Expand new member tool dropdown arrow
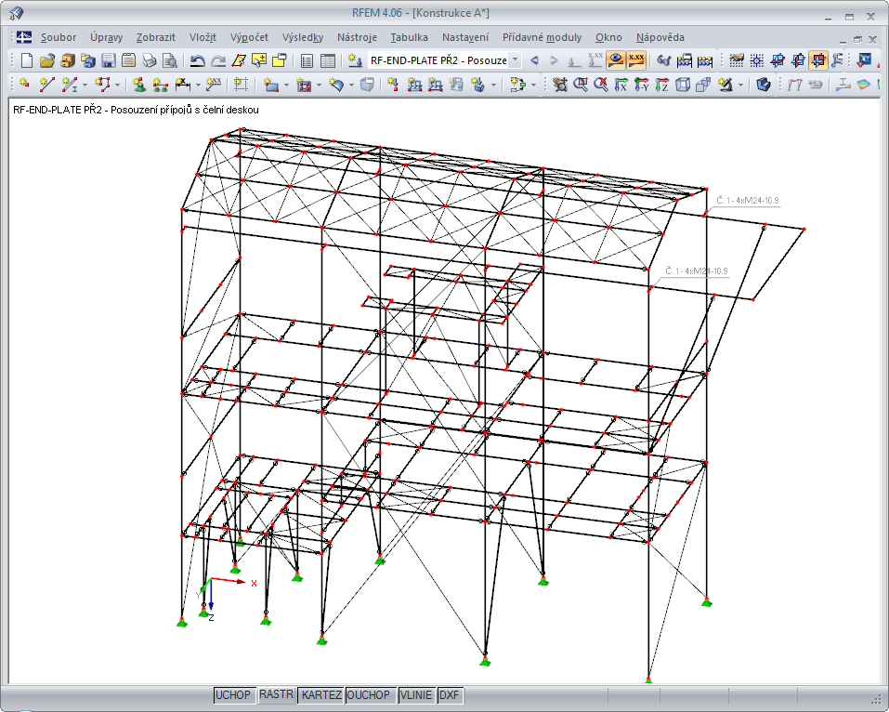889x712 pixels. pyautogui.click(x=85, y=86)
